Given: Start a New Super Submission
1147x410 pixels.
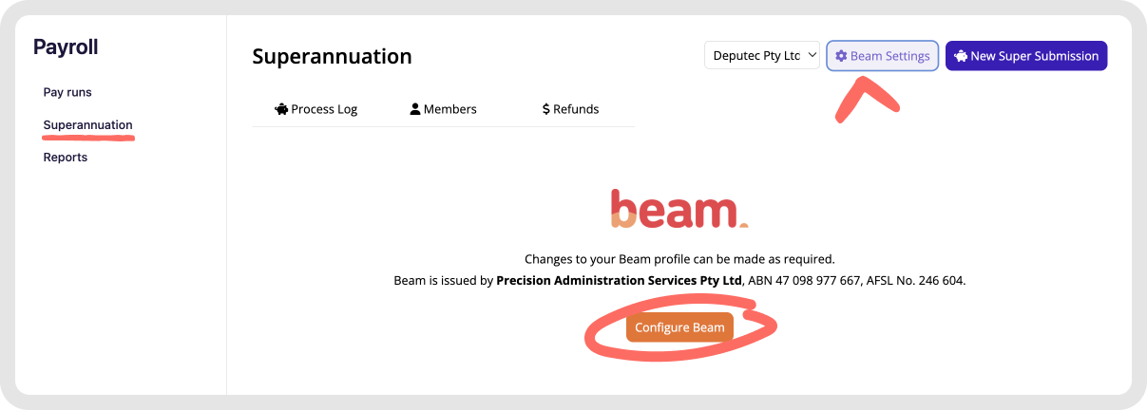Looking at the screenshot, I should [x=1026, y=56].
